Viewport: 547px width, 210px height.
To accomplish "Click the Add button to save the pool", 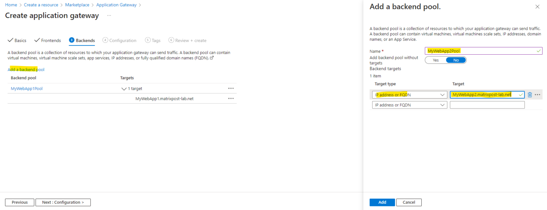I will click(382, 202).
